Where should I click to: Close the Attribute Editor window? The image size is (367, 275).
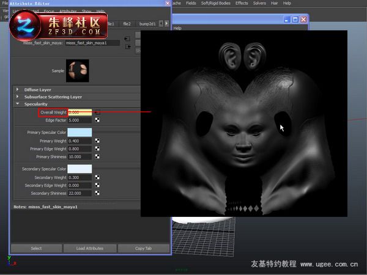pyautogui.click(x=168, y=3)
